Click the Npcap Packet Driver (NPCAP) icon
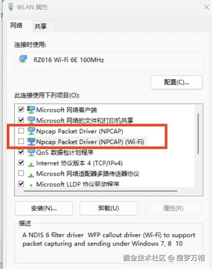The width and height of the screenshot is (212, 269). coord(31,131)
